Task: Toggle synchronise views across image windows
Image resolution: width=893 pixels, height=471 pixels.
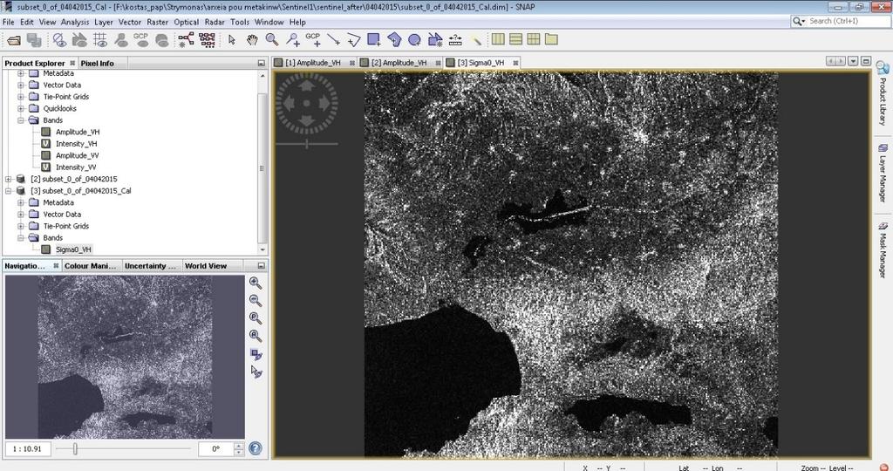Action: pos(256,354)
